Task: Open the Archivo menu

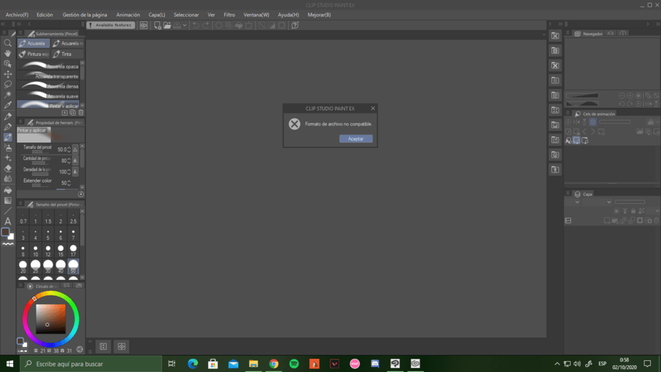Action: 17,14
